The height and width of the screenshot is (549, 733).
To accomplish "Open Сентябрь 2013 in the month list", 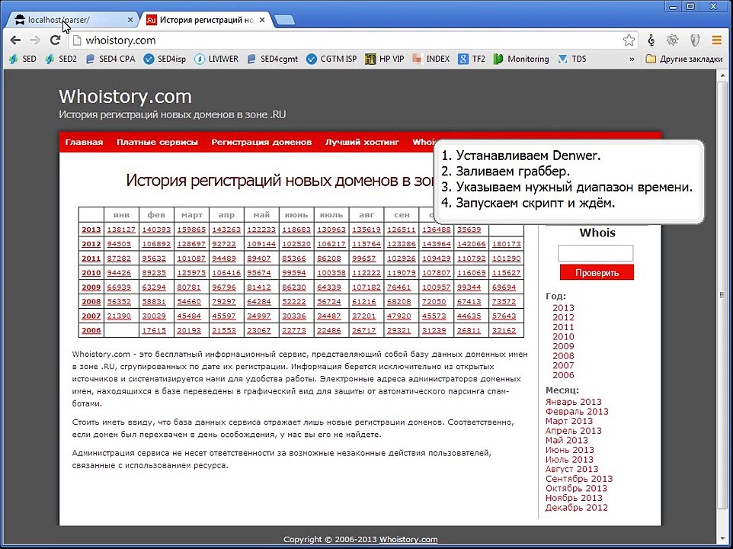I will click(x=579, y=478).
